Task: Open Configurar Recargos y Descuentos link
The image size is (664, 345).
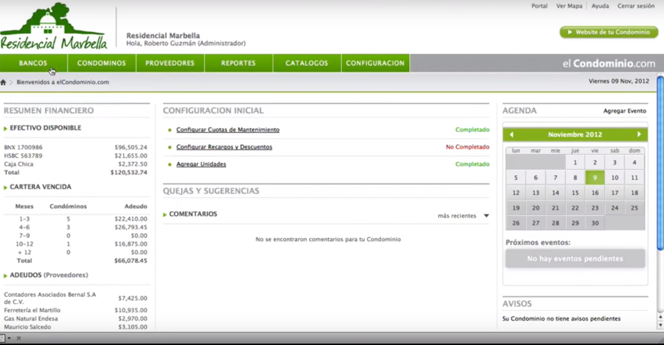Action: [224, 147]
